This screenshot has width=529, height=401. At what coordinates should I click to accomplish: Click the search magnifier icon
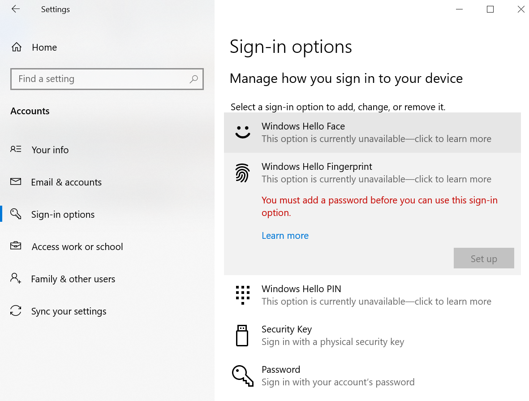[194, 79]
